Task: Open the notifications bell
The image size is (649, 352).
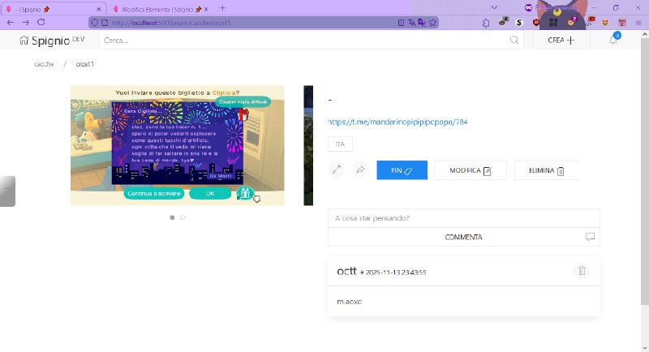Action: [613, 40]
